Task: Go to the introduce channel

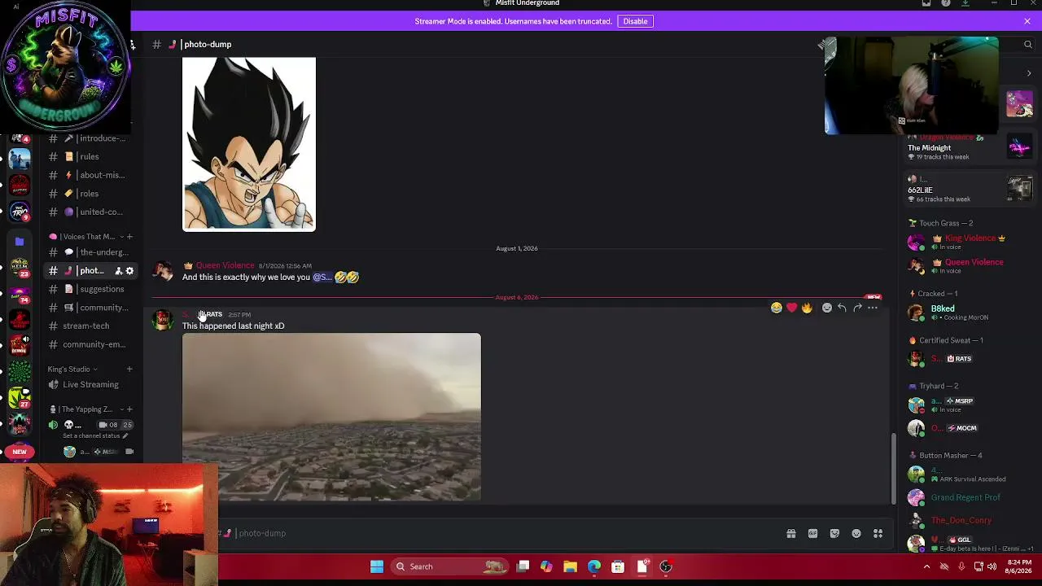Action: click(91, 138)
